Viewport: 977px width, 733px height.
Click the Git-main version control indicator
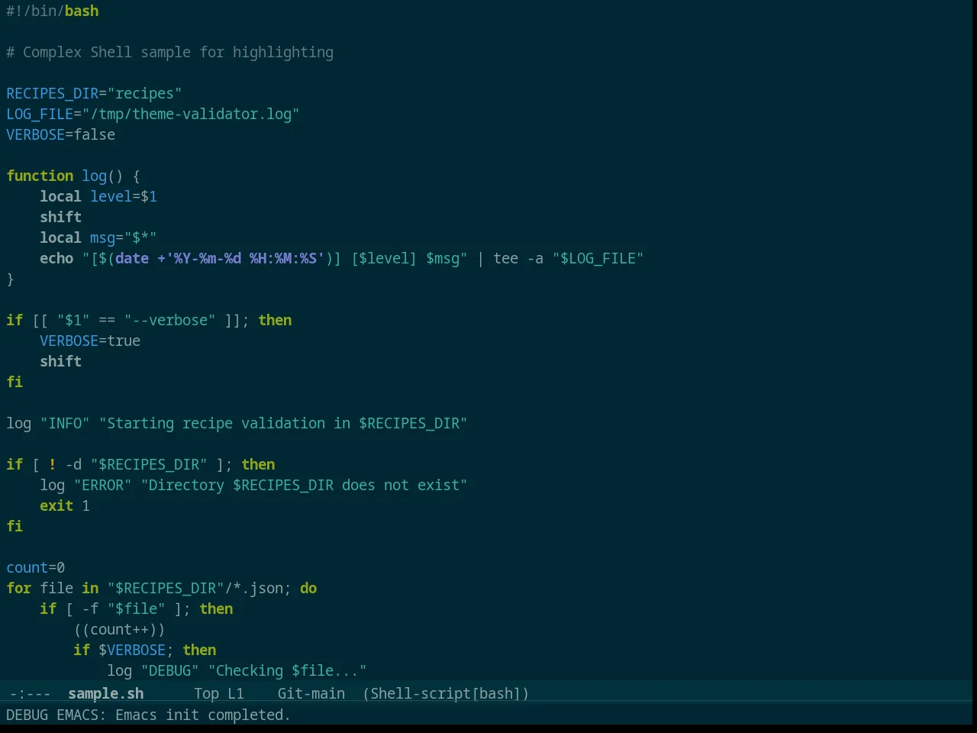coord(311,693)
